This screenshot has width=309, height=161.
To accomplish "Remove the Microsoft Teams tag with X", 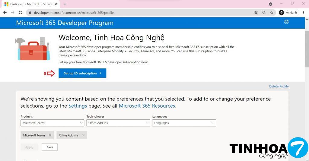I will [x=50, y=135].
